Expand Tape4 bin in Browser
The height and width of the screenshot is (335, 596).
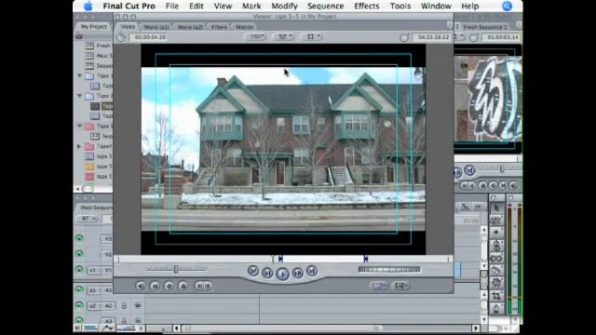click(x=79, y=146)
